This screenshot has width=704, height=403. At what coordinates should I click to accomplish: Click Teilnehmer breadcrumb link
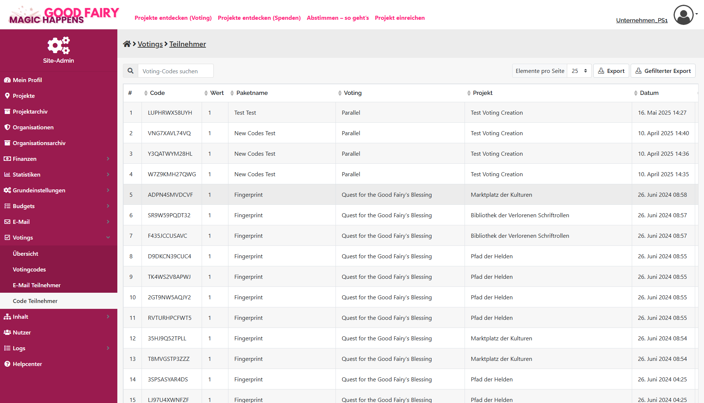pos(187,44)
